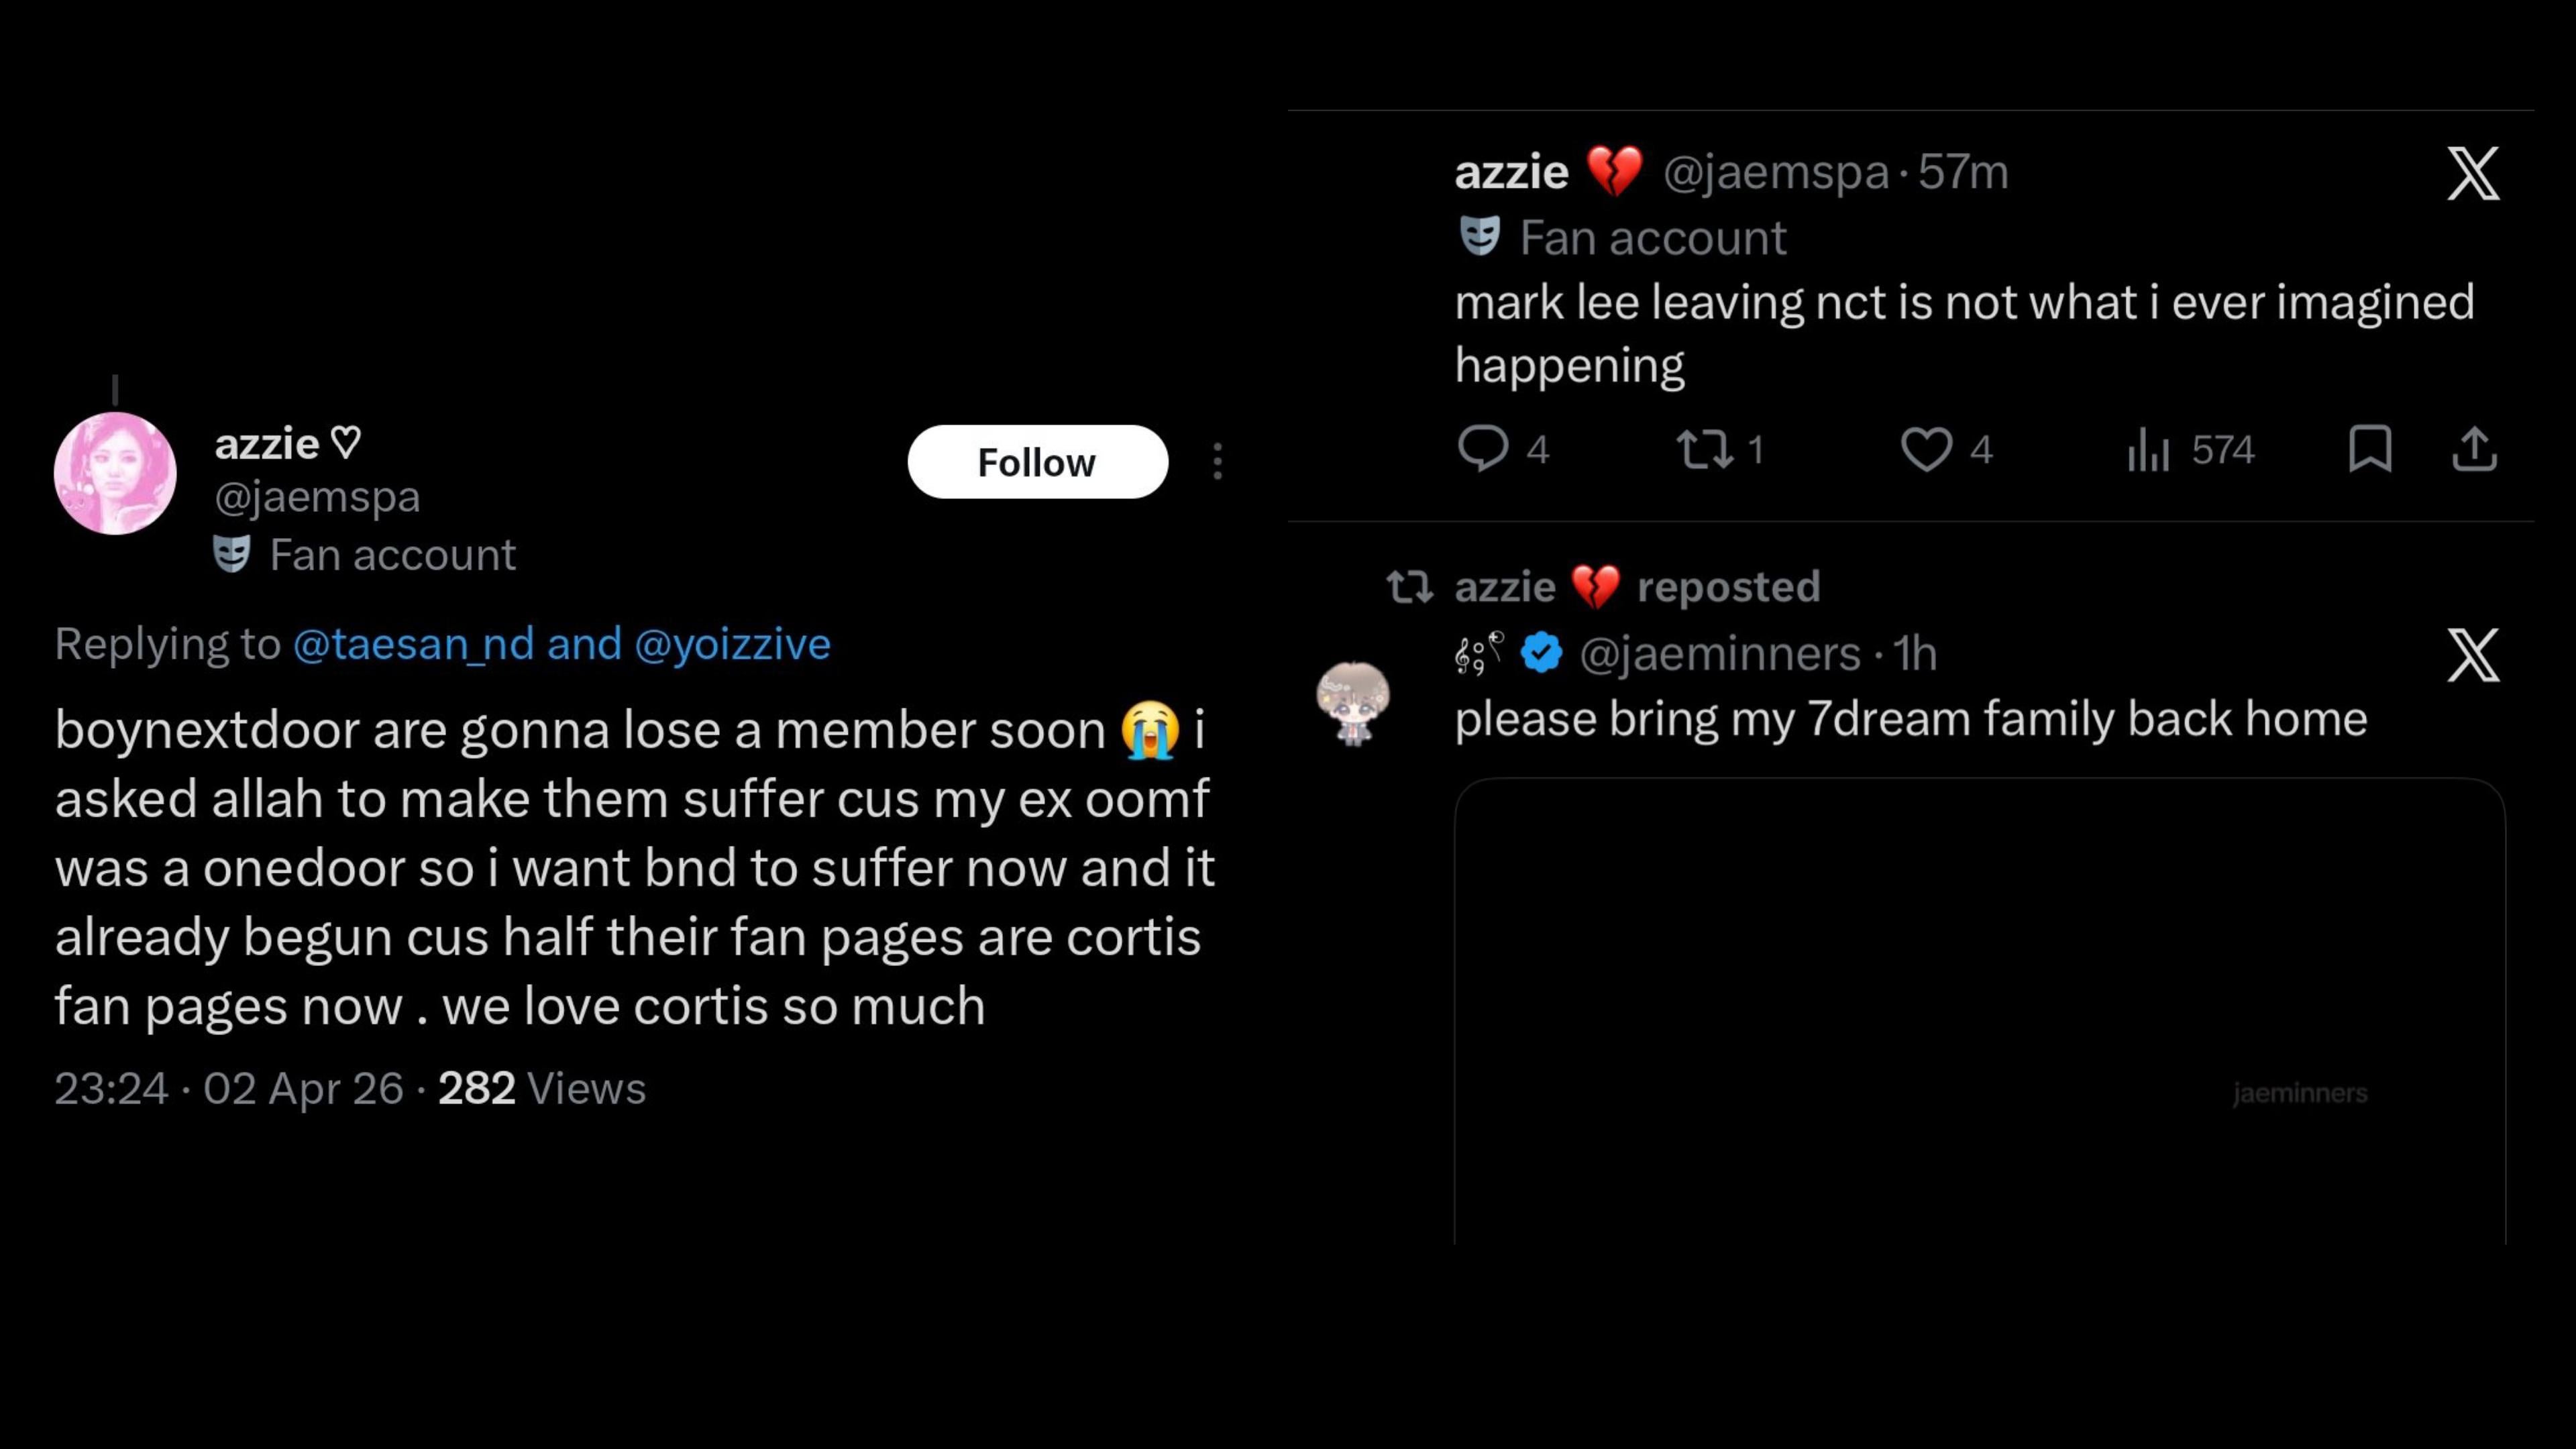
Task: Open the three-dot more options menu
Action: 1217,462
